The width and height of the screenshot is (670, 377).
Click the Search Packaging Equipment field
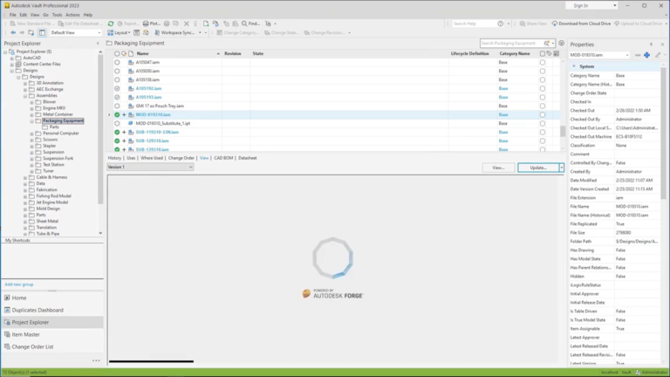pos(511,43)
